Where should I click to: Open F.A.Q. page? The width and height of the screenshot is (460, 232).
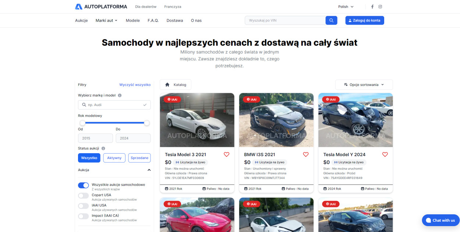click(x=153, y=21)
